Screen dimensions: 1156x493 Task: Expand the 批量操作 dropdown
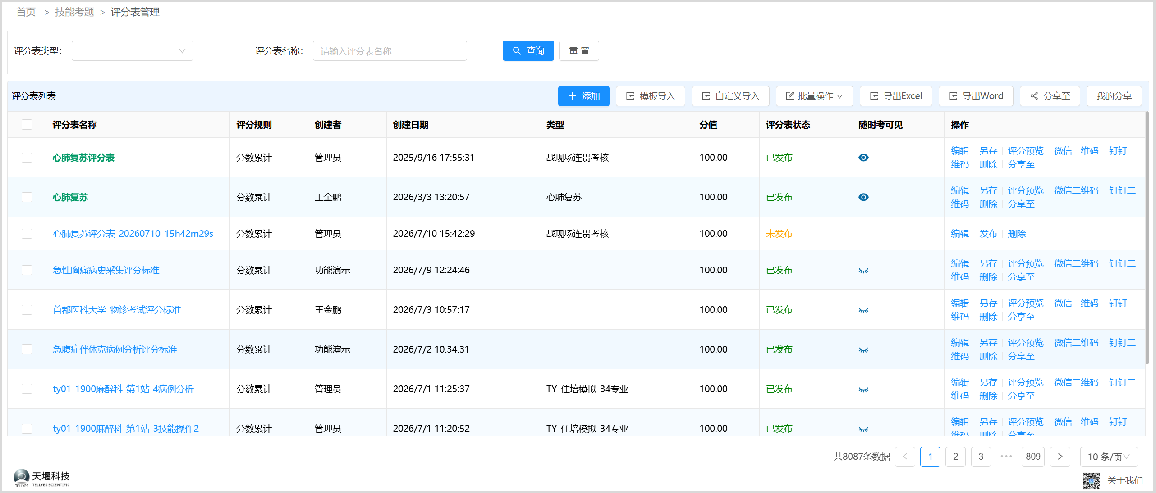tap(814, 96)
